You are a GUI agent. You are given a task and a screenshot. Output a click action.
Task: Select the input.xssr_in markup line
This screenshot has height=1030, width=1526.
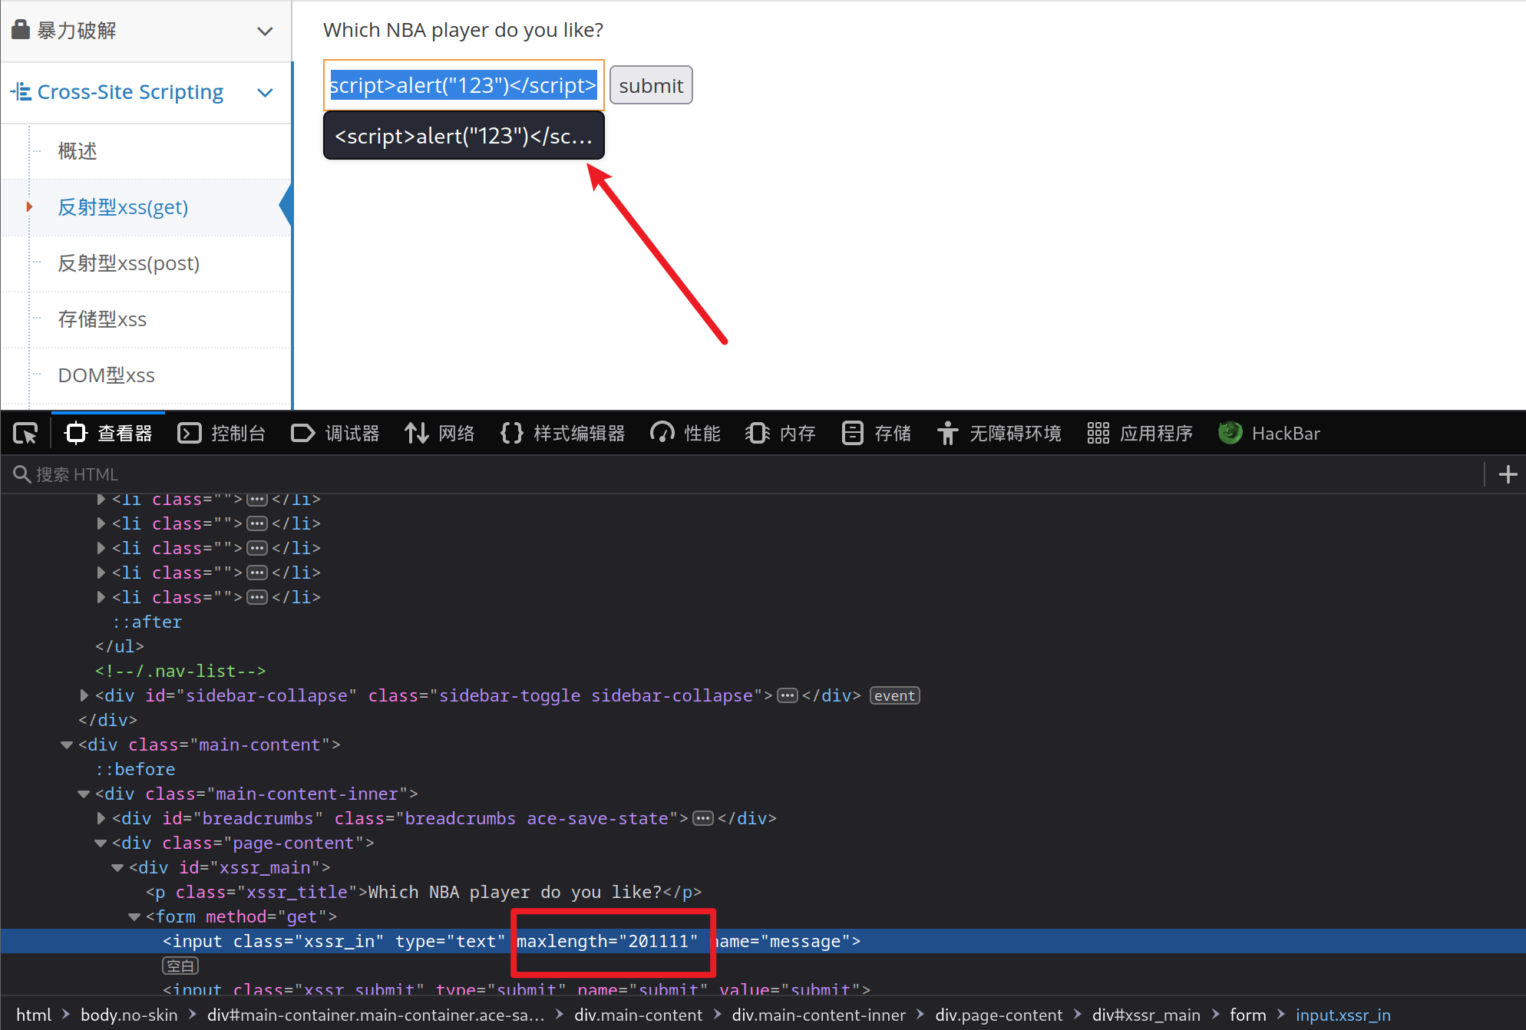(763, 941)
